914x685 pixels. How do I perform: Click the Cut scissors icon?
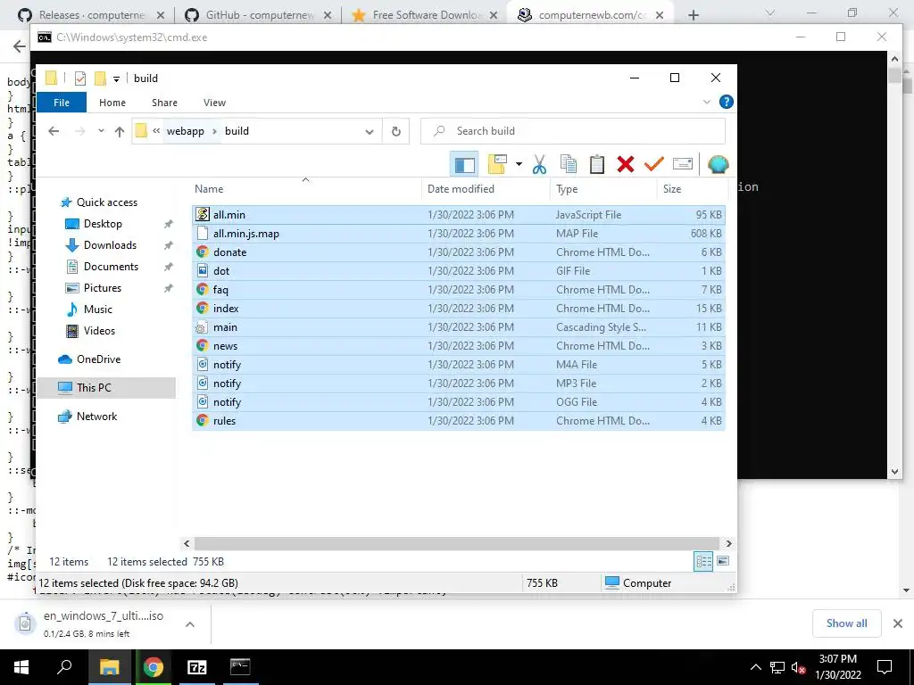point(540,164)
